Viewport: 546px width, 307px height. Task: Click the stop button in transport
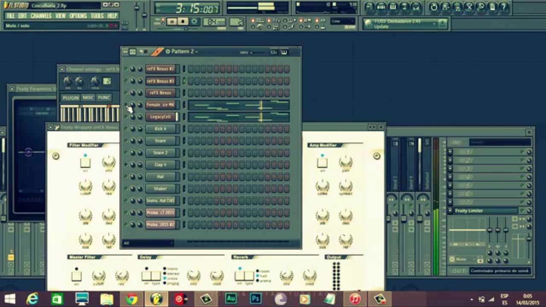(x=183, y=21)
